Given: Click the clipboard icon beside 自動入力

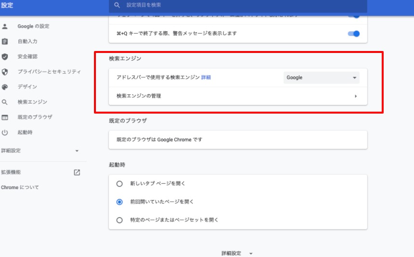Looking at the screenshot, I should coord(5,41).
